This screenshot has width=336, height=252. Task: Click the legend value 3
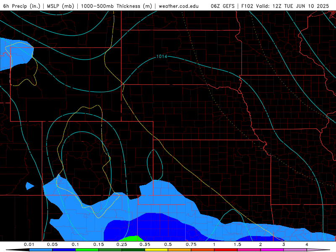284,244
